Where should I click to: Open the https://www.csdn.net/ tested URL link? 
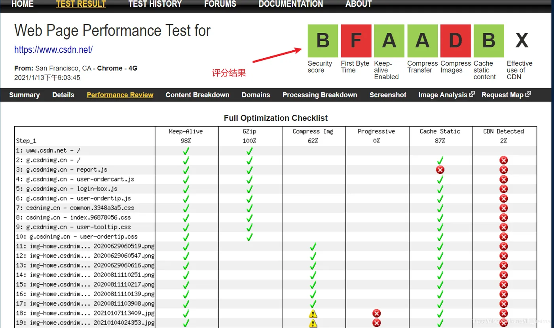click(x=53, y=50)
